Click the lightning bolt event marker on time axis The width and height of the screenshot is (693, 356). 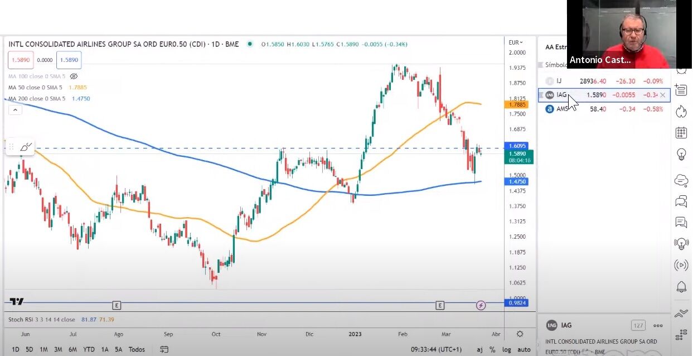[481, 305]
